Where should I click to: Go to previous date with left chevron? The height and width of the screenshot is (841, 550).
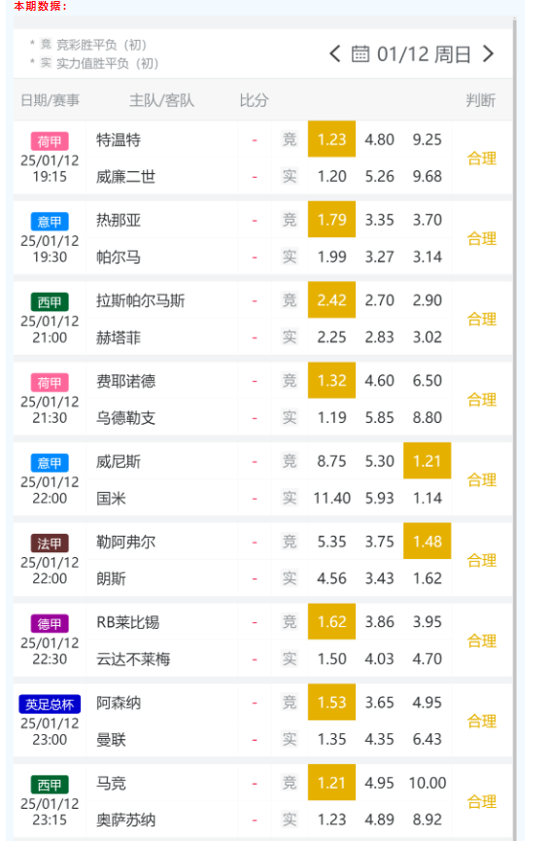tap(334, 53)
